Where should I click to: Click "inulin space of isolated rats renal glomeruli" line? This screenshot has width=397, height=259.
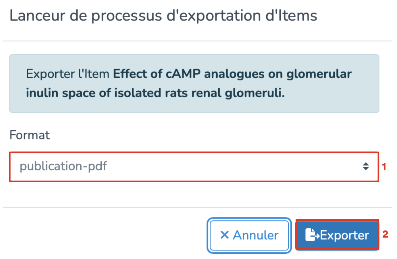[x=155, y=93]
